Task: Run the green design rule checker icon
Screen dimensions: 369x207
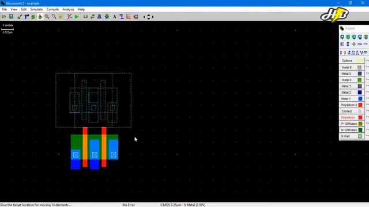Action: tap(107, 17)
